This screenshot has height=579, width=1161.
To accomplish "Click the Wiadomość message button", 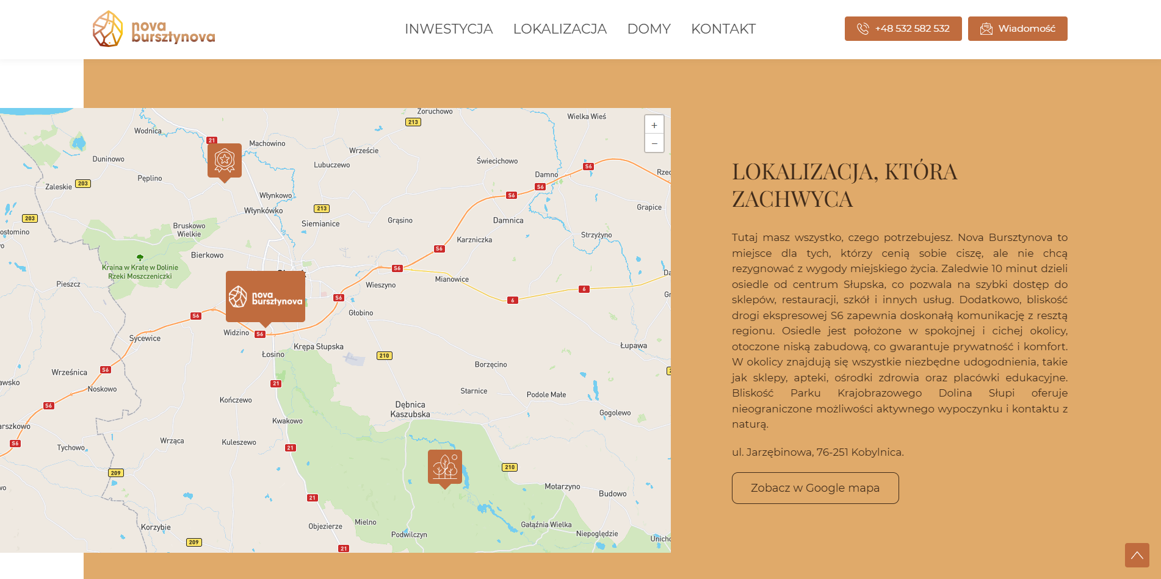I will pos(1018,29).
